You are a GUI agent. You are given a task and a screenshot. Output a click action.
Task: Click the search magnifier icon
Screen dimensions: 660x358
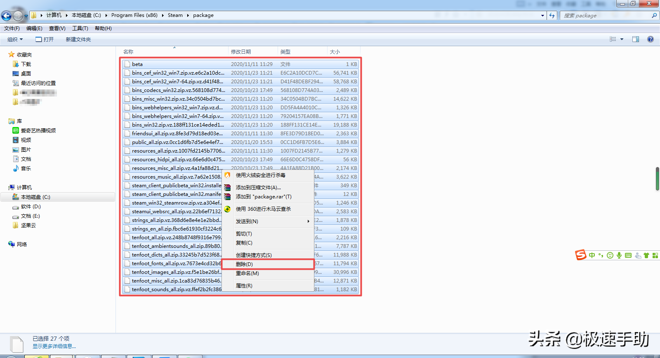coord(654,15)
